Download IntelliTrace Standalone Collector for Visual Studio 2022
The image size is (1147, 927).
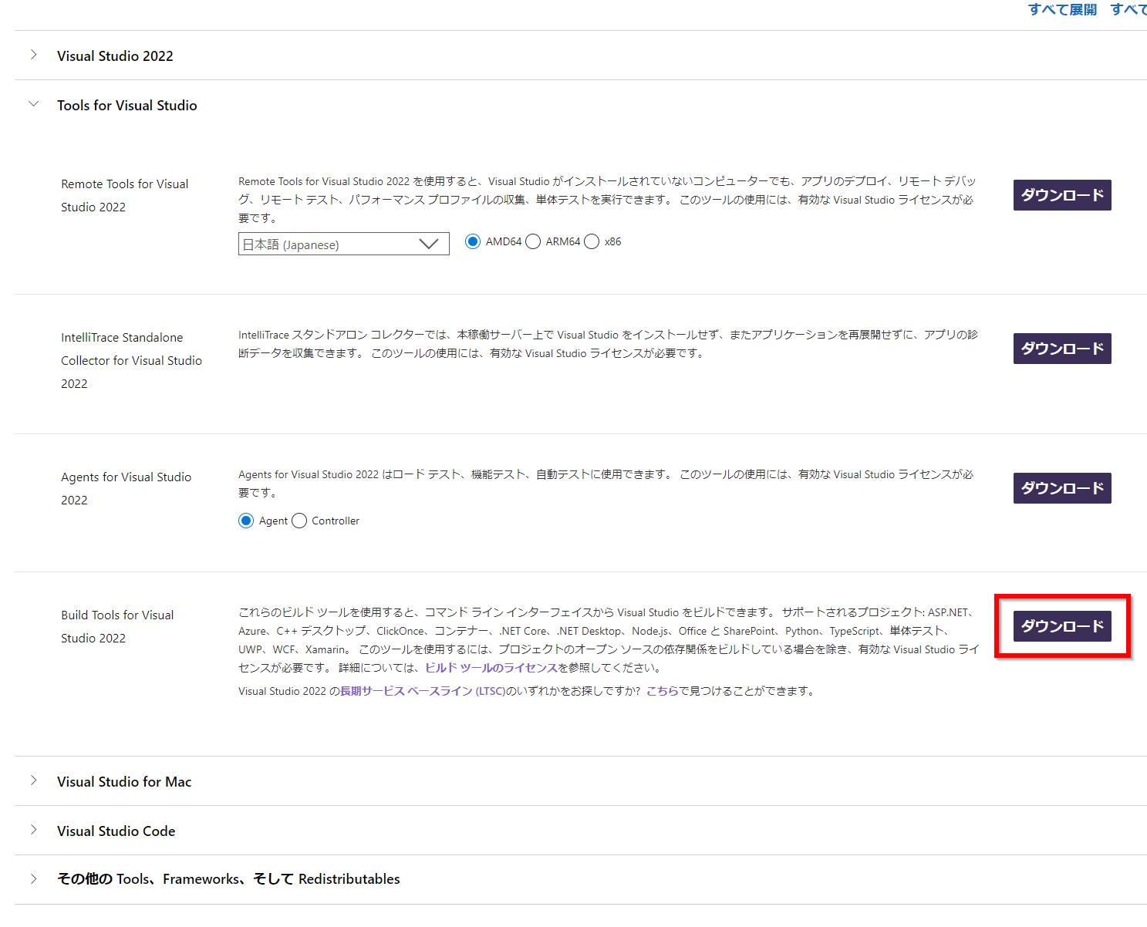[x=1061, y=348]
